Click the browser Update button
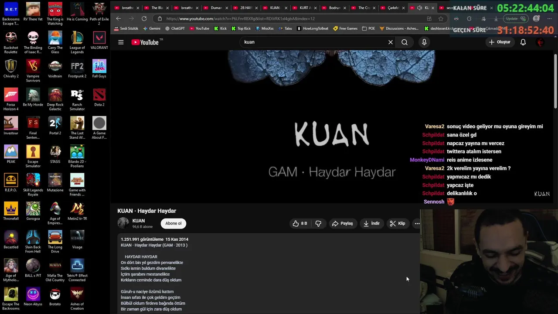Screen dimensions: 558x314 [x=515, y=19]
